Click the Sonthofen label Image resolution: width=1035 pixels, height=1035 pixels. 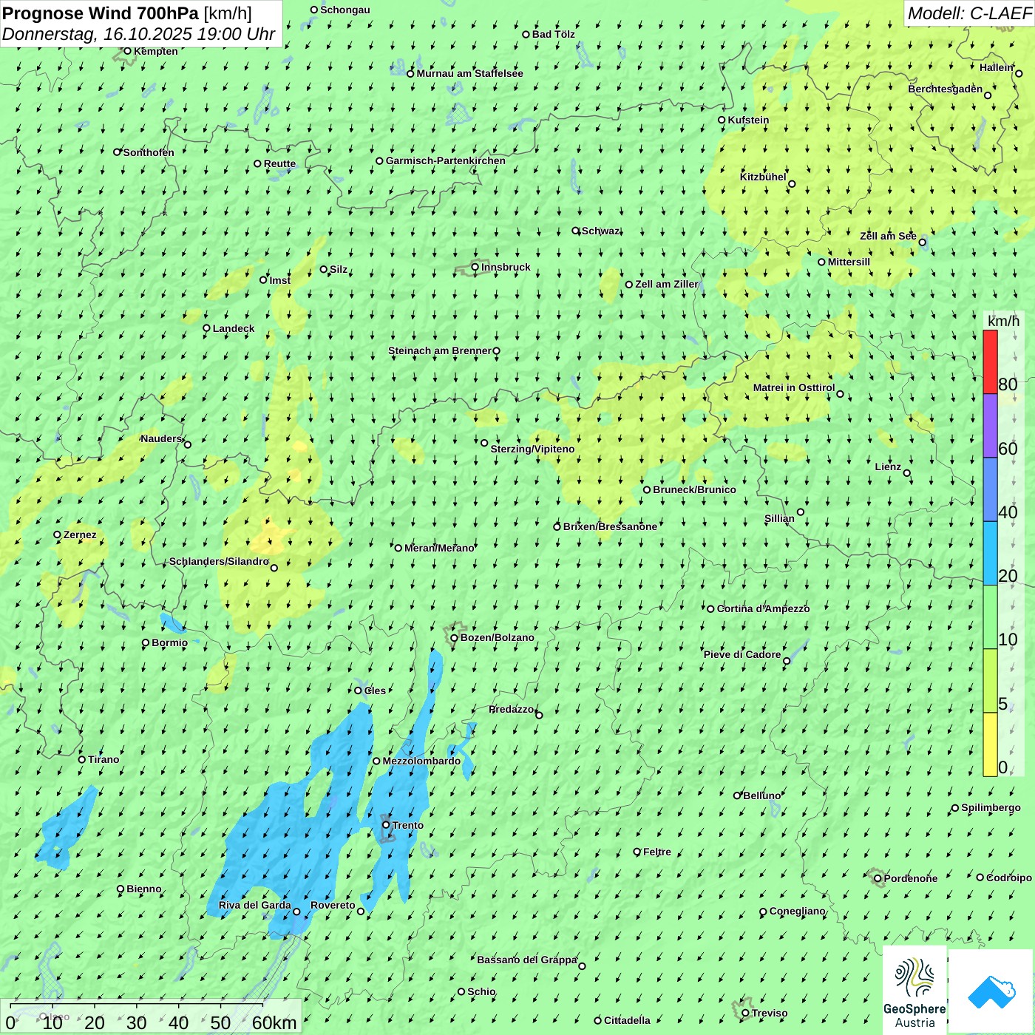click(149, 152)
